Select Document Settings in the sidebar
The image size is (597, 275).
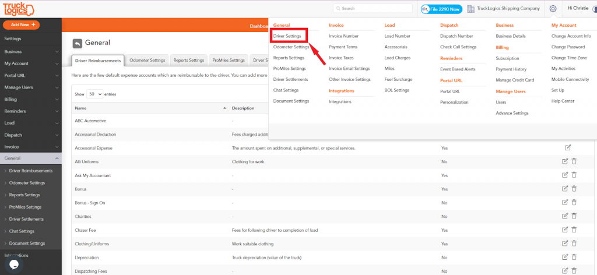click(27, 244)
